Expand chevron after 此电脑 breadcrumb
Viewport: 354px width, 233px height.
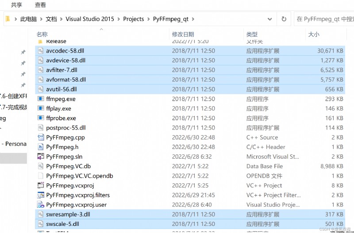41,19
